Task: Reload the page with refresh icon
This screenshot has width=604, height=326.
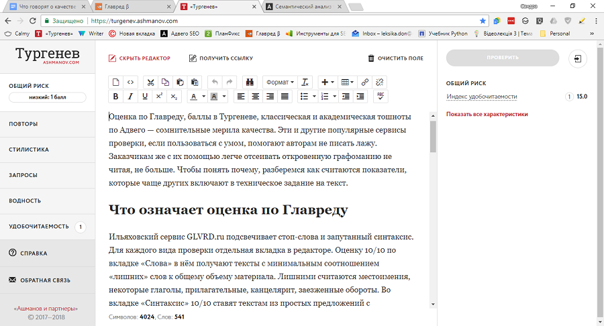Action: 33,21
